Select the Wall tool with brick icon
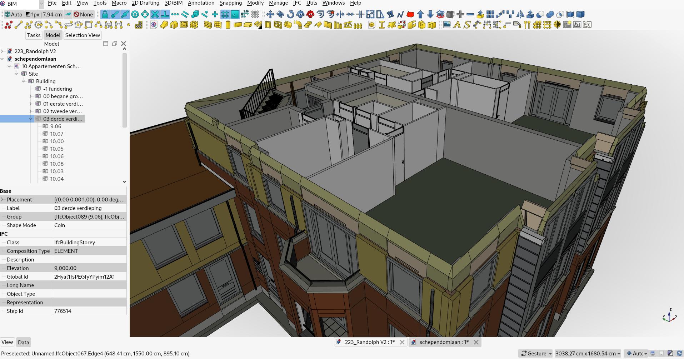684x359 pixels. (208, 25)
